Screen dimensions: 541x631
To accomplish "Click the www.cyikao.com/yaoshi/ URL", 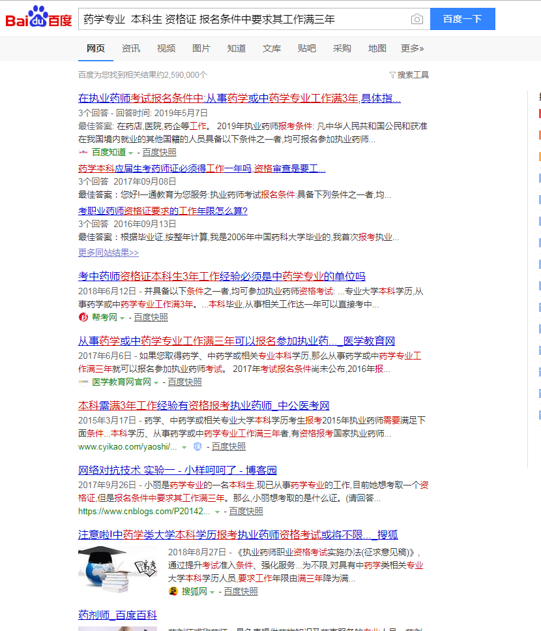I will pyautogui.click(x=127, y=447).
